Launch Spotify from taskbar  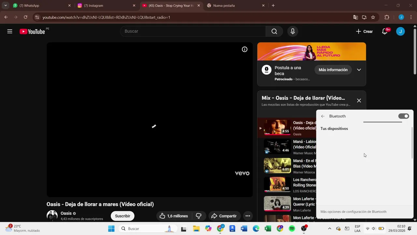pos(292,228)
